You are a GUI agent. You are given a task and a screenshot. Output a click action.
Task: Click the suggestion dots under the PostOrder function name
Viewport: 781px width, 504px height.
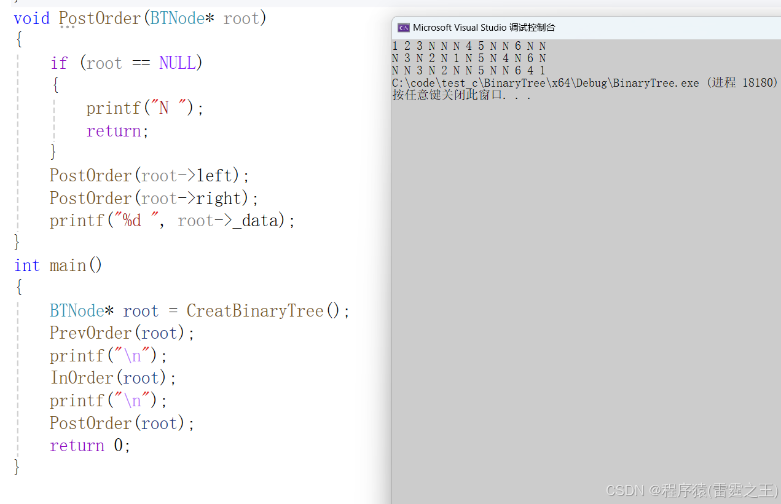coord(67,28)
